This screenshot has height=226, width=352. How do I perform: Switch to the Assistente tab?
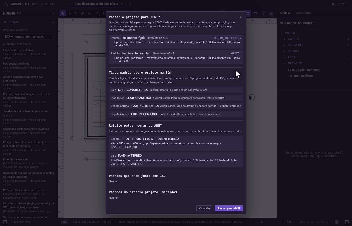[303, 13]
